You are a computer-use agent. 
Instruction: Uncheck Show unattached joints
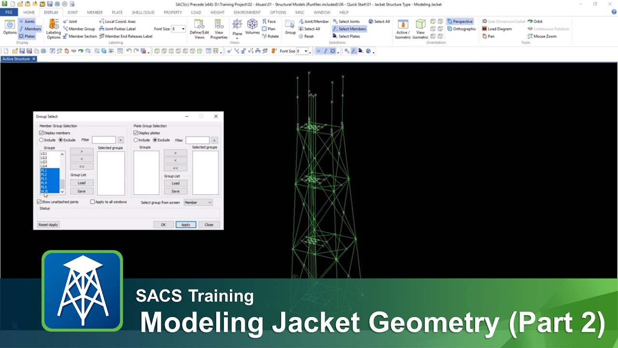point(40,202)
